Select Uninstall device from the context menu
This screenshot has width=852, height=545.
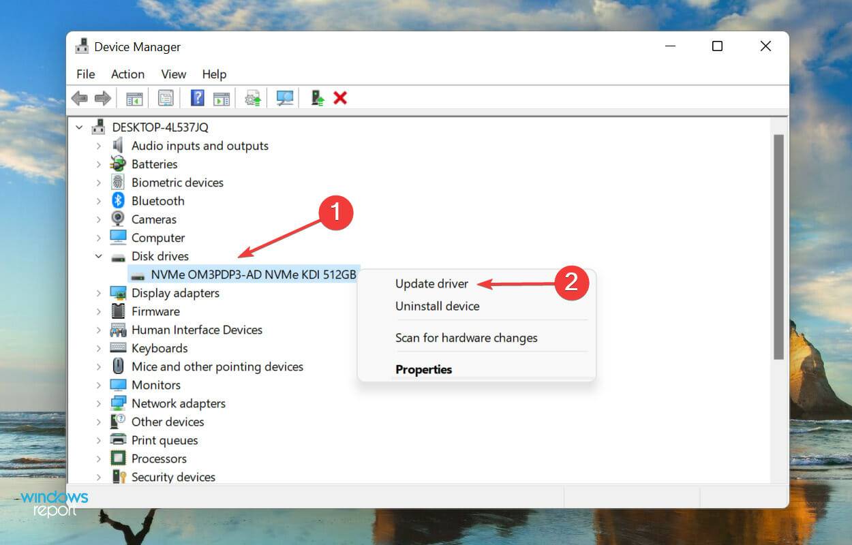tap(437, 306)
